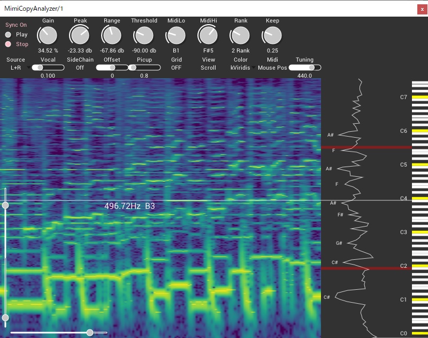Click the MidiLo knob
Viewport: 428px width, 338px height.
[x=176, y=35]
